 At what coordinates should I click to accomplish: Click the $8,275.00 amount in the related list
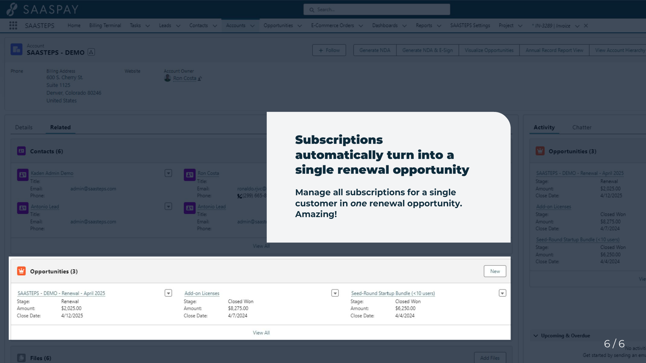point(238,308)
